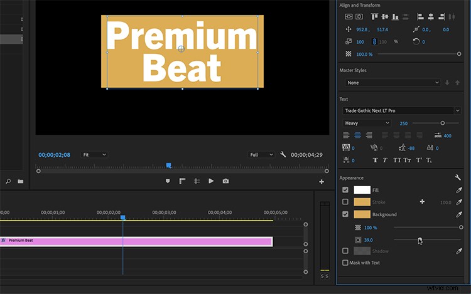Viewport: 471px width, 294px height.
Task: Align layer horizontal centers
Action: point(431,17)
